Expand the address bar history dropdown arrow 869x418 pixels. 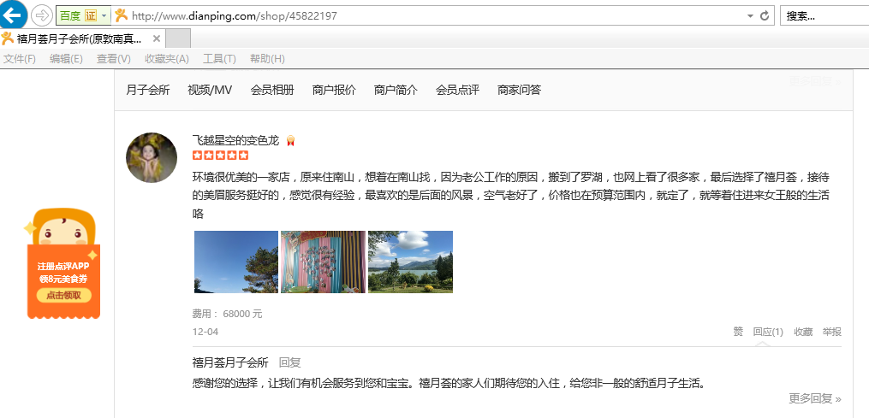tap(750, 15)
